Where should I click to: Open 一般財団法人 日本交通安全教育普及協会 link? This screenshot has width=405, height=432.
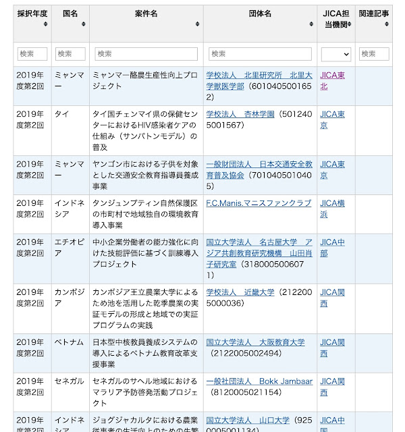pos(259,169)
